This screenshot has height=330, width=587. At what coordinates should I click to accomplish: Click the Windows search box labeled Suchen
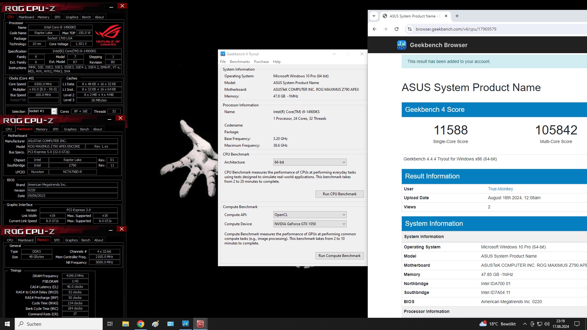tap(59, 324)
